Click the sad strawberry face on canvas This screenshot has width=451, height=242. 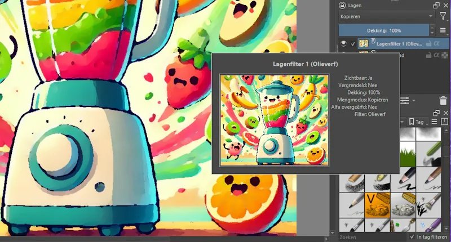[183, 78]
